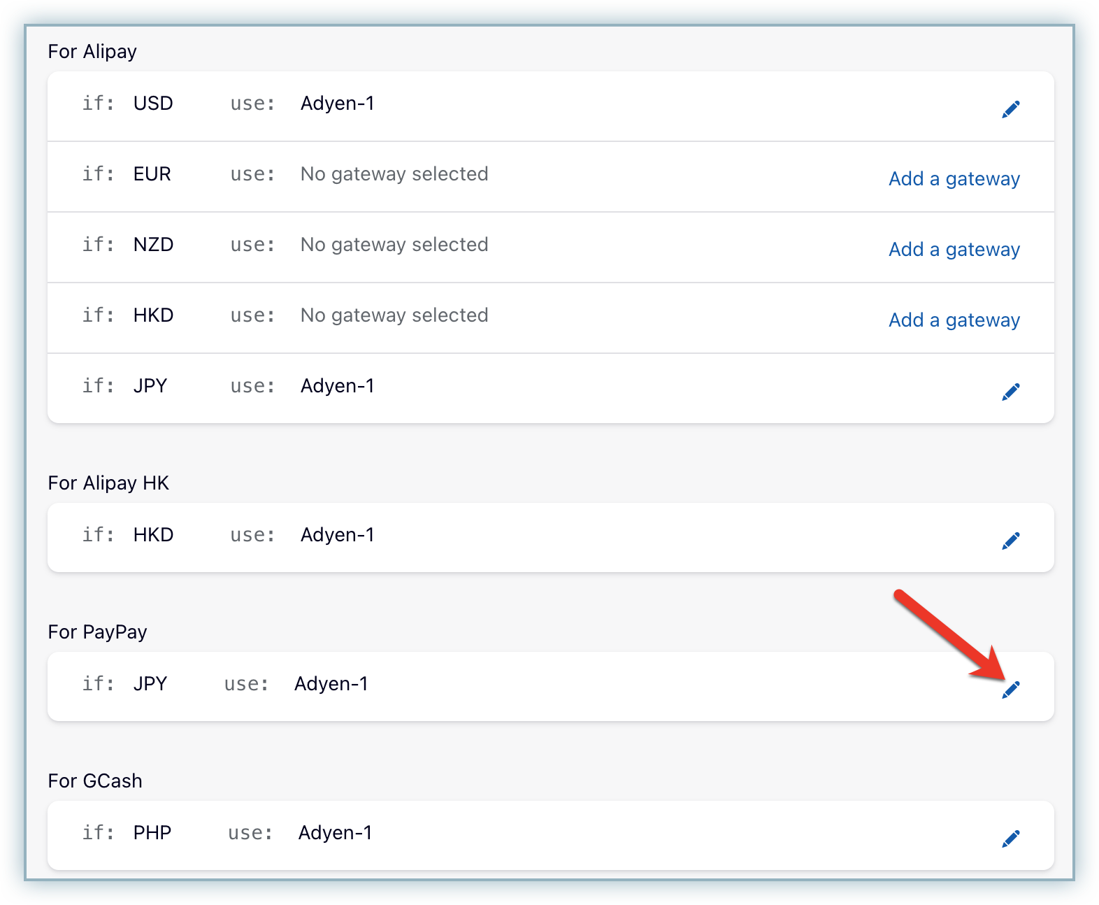This screenshot has height=905, width=1099.
Task: Select the 'For Alipay HK' section heading
Action: 108,483
